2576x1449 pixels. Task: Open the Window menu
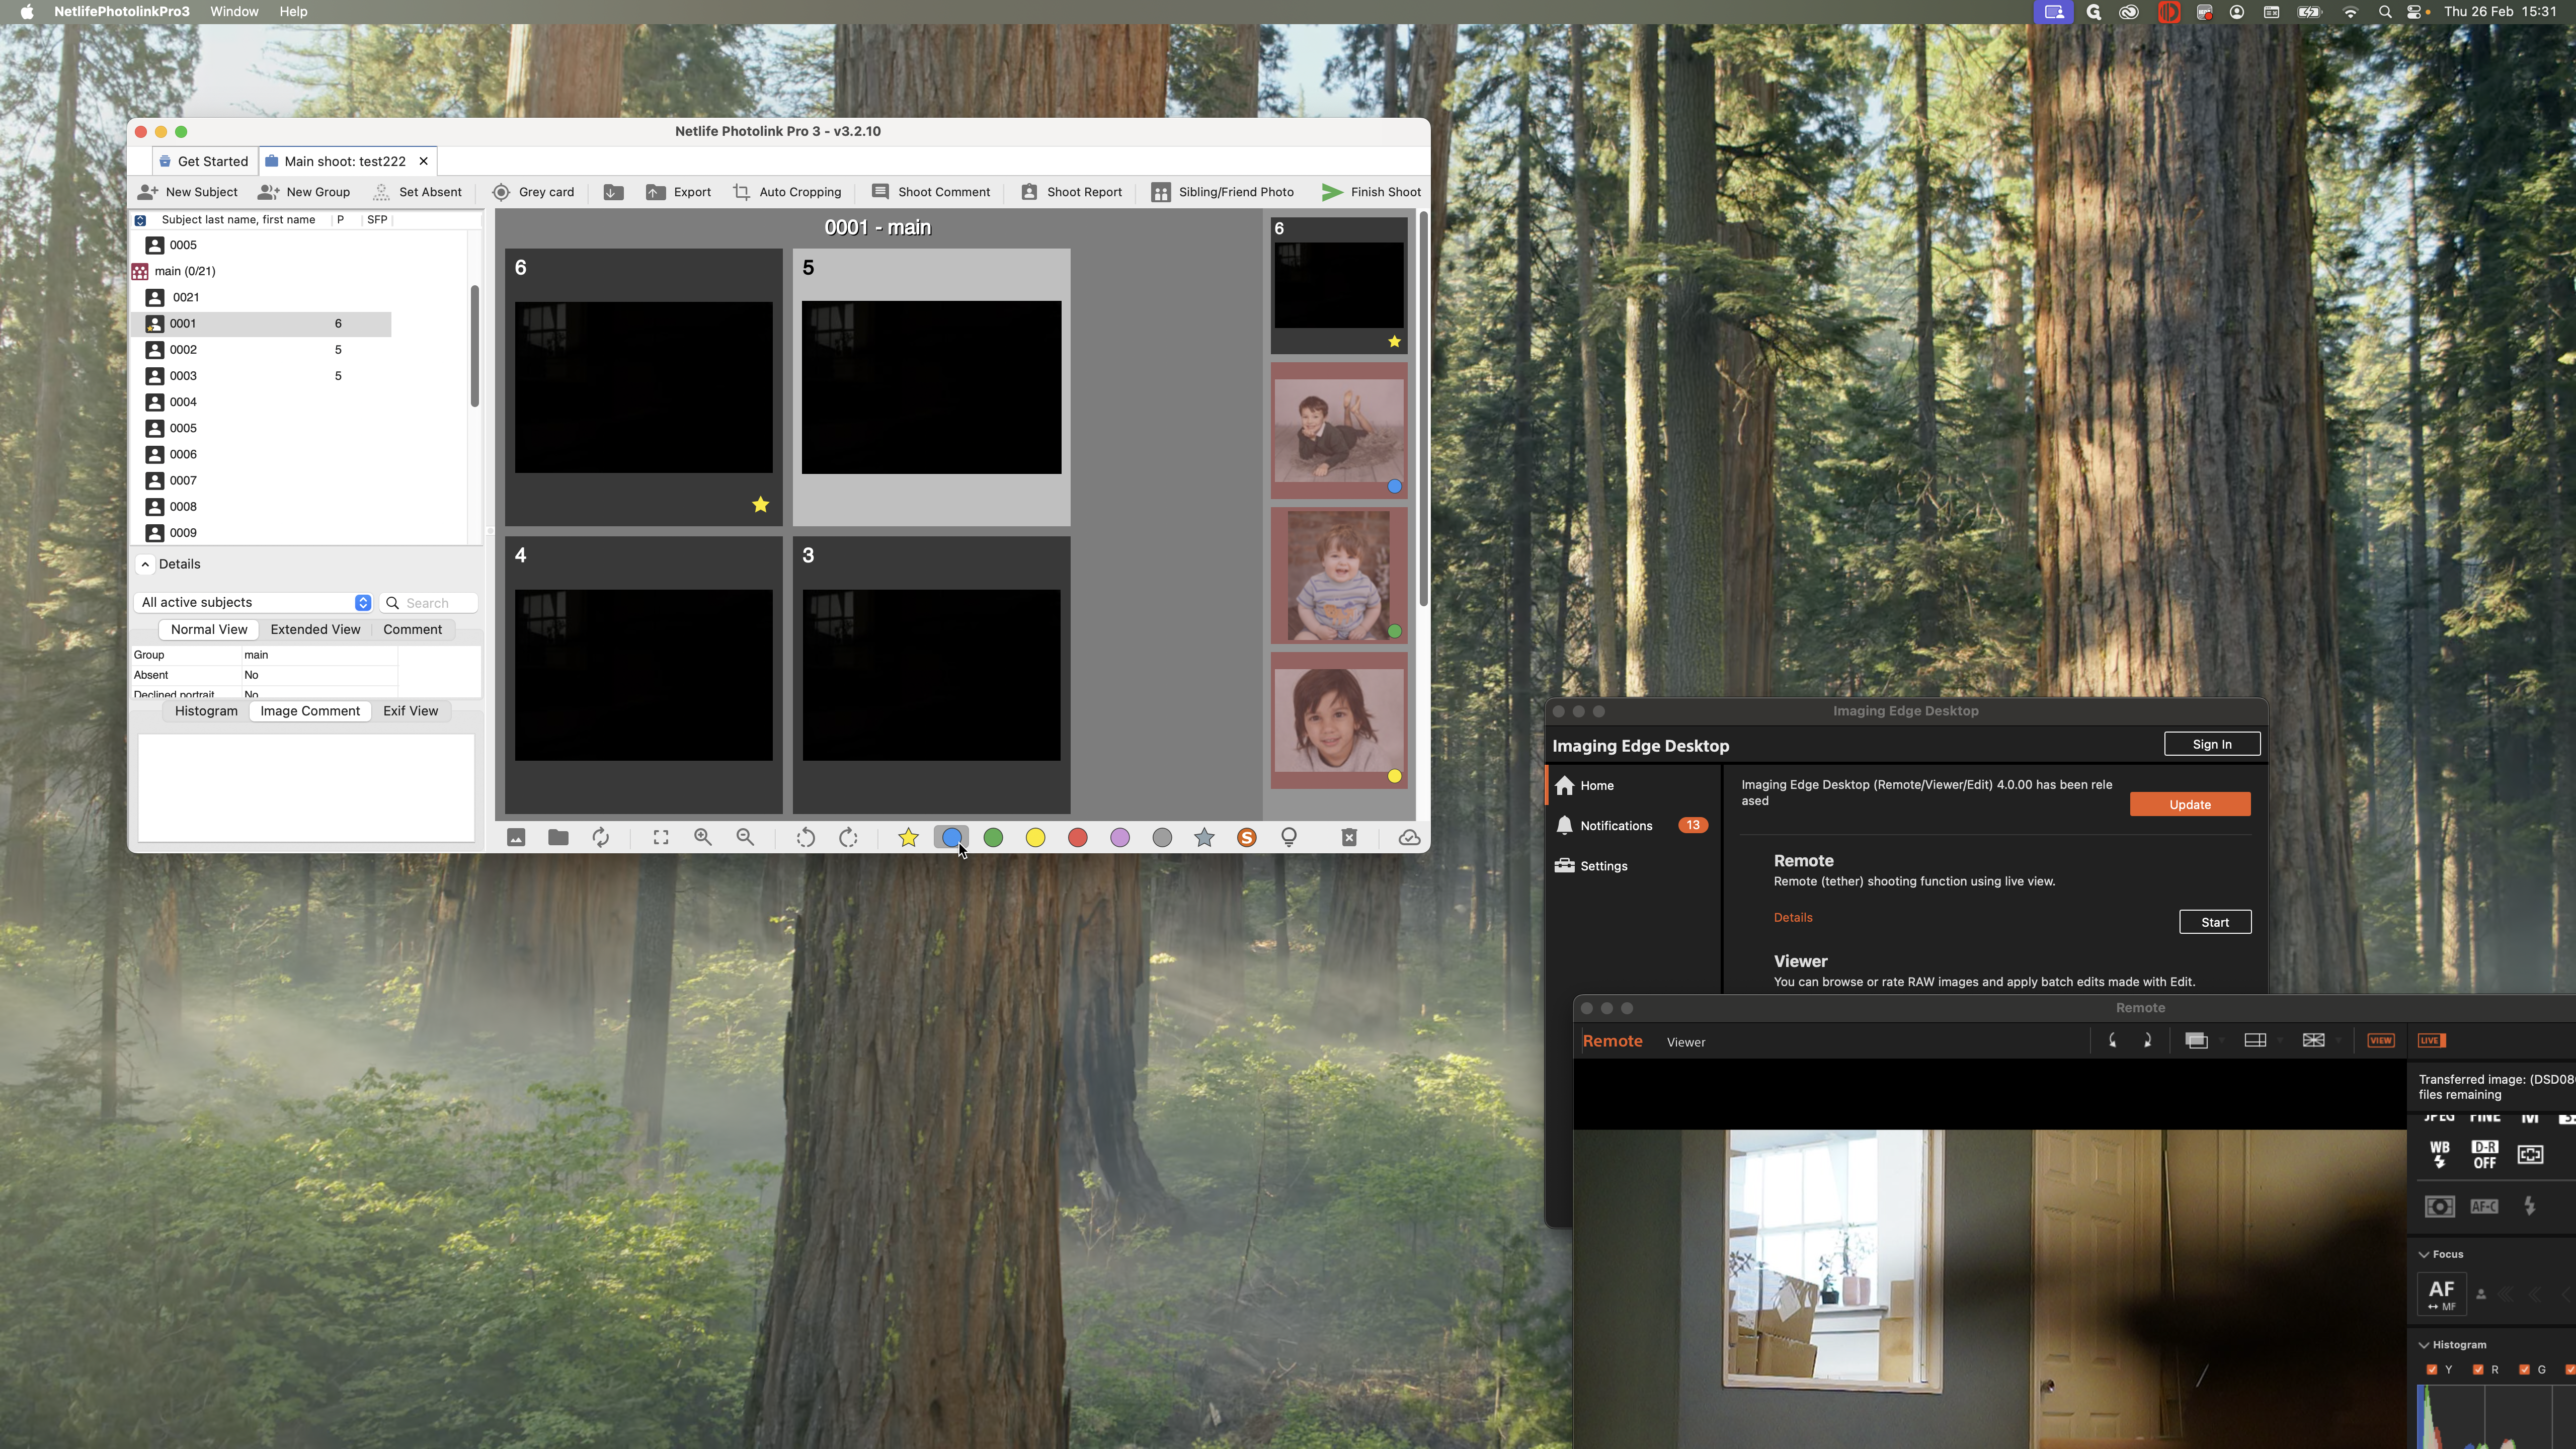[x=234, y=11]
